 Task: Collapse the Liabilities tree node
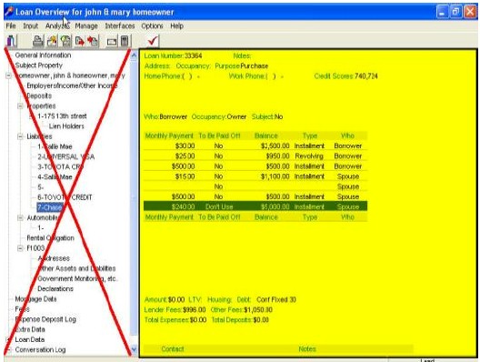(20, 136)
